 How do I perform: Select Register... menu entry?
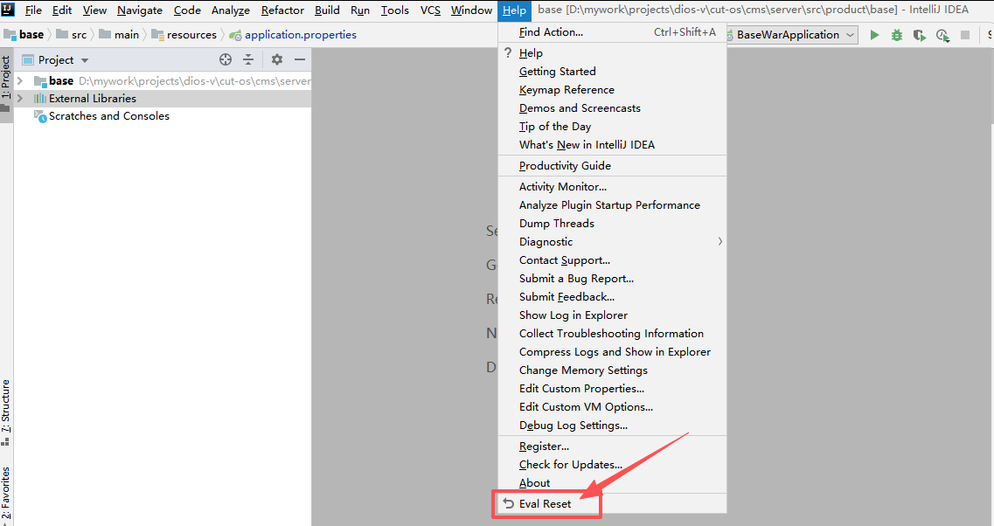click(612, 446)
